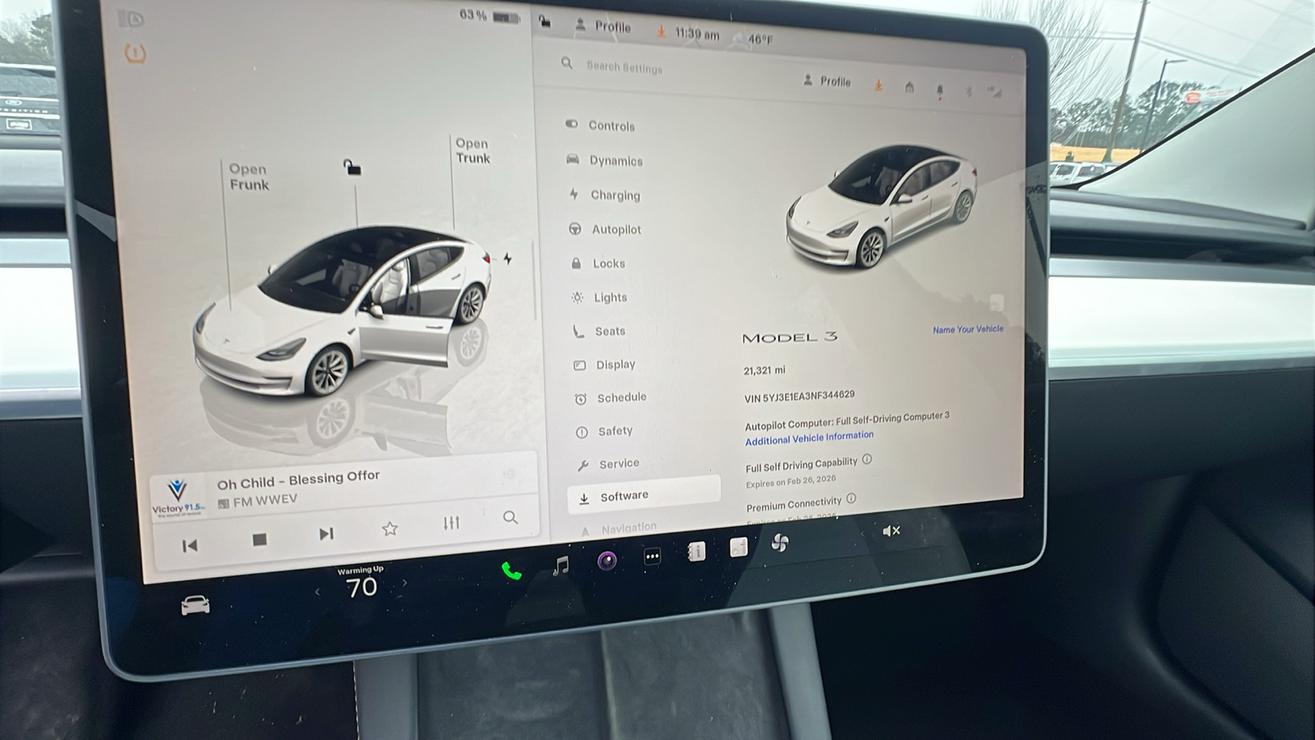Tap the Bluetooth icon in the top bar
The height and width of the screenshot is (740, 1315).
click(x=968, y=92)
